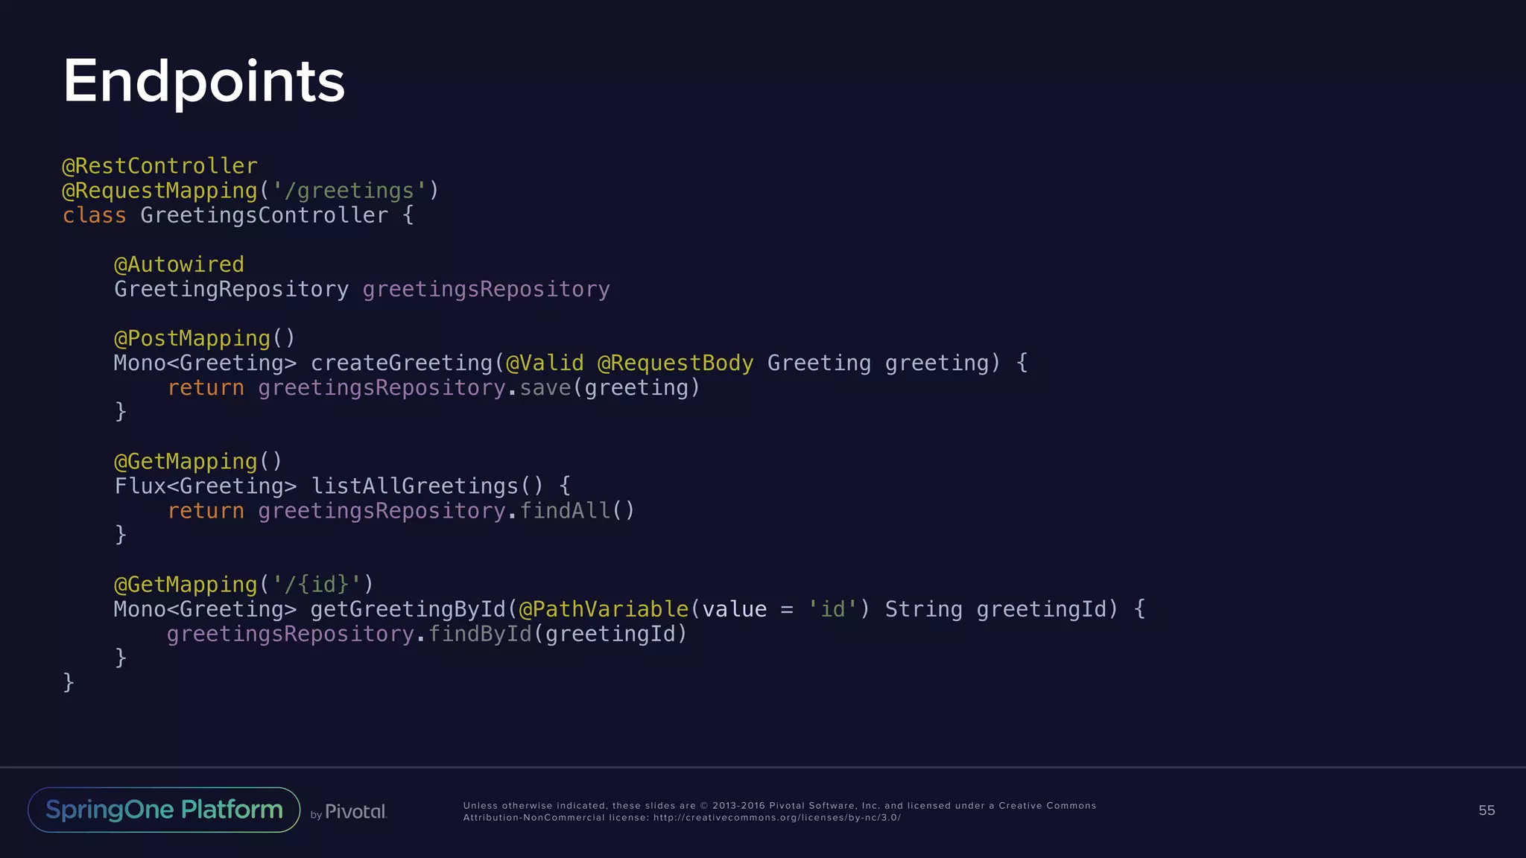Click the SpringOne Platform logo badge
Screen dimensions: 1526x858
[164, 810]
